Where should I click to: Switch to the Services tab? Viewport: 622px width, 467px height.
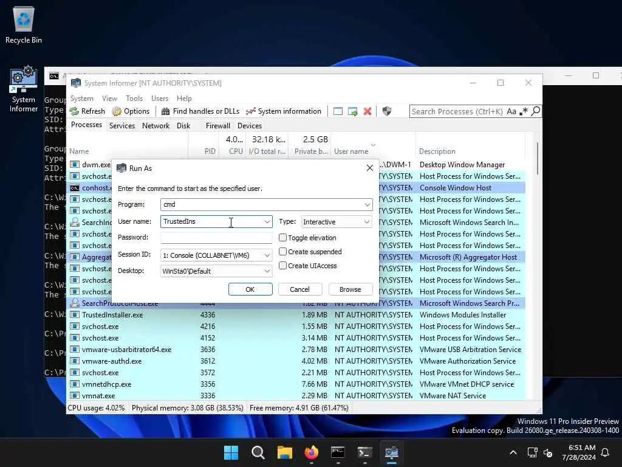coord(121,125)
